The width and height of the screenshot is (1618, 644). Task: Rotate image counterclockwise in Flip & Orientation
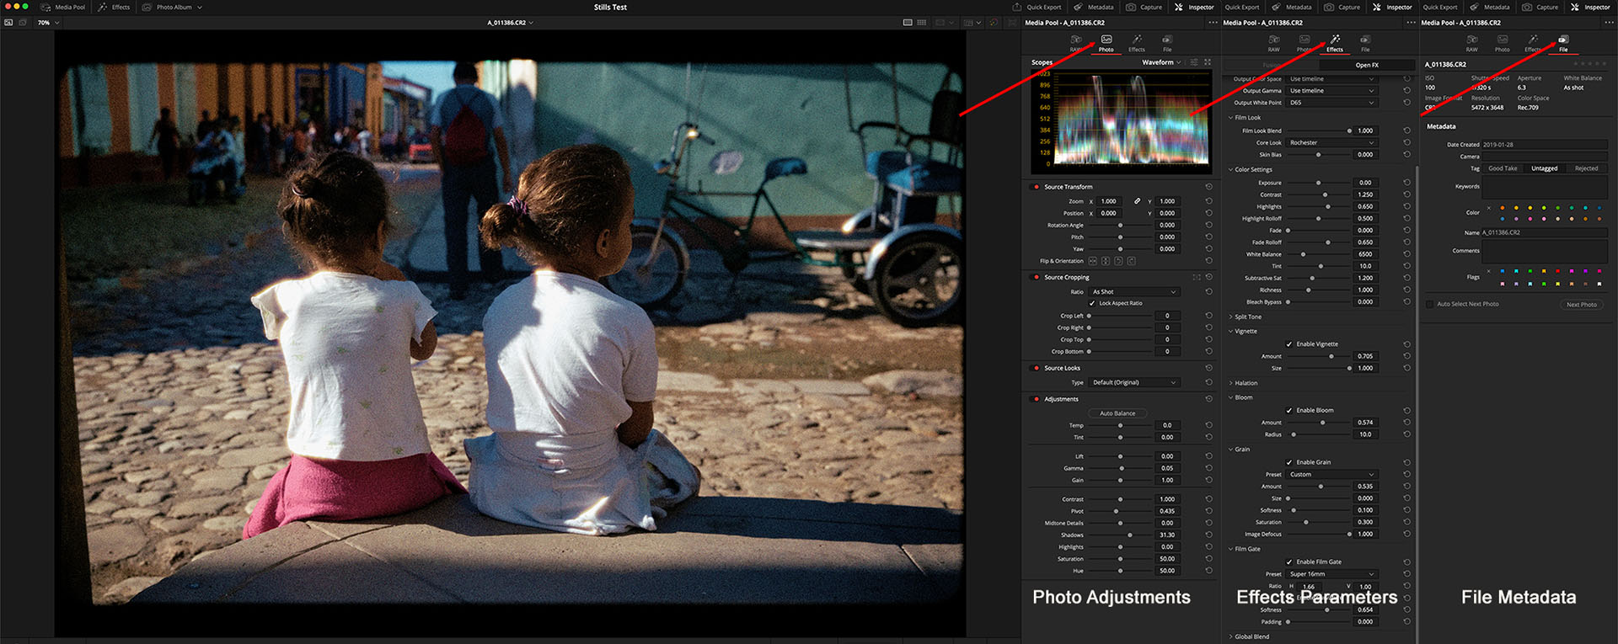1118,261
